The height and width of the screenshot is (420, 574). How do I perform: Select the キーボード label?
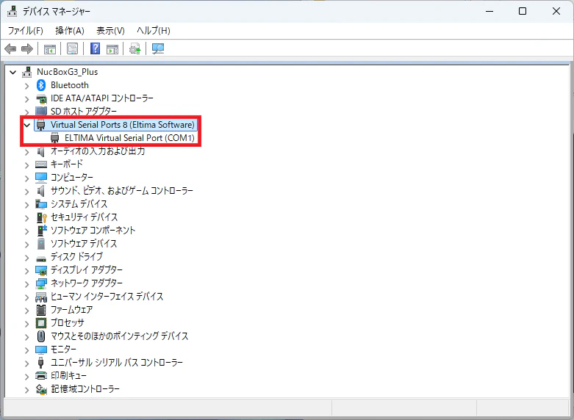67,164
